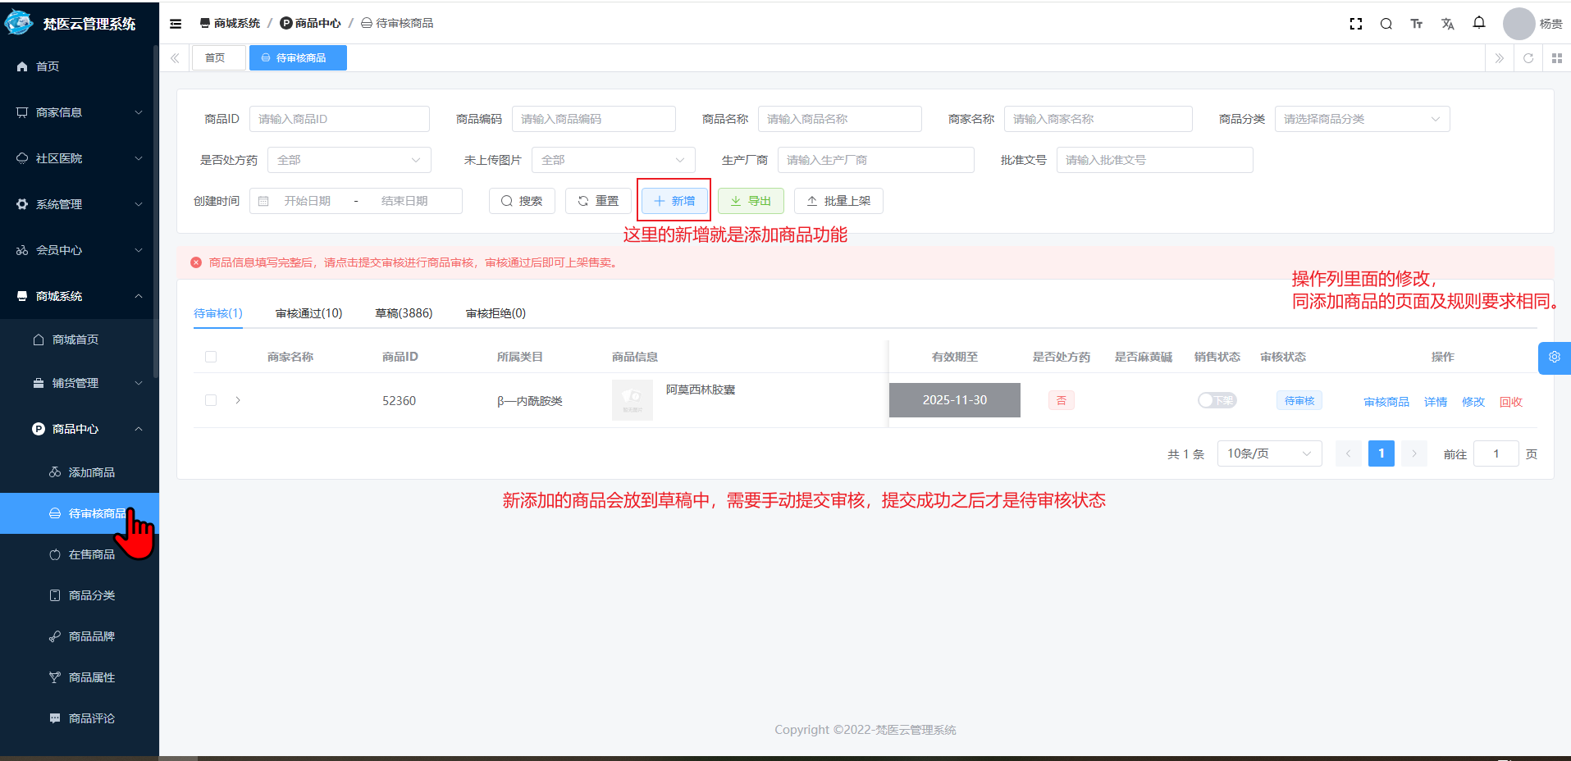Click the font size (Tt) icon
1571x761 pixels.
[1416, 24]
